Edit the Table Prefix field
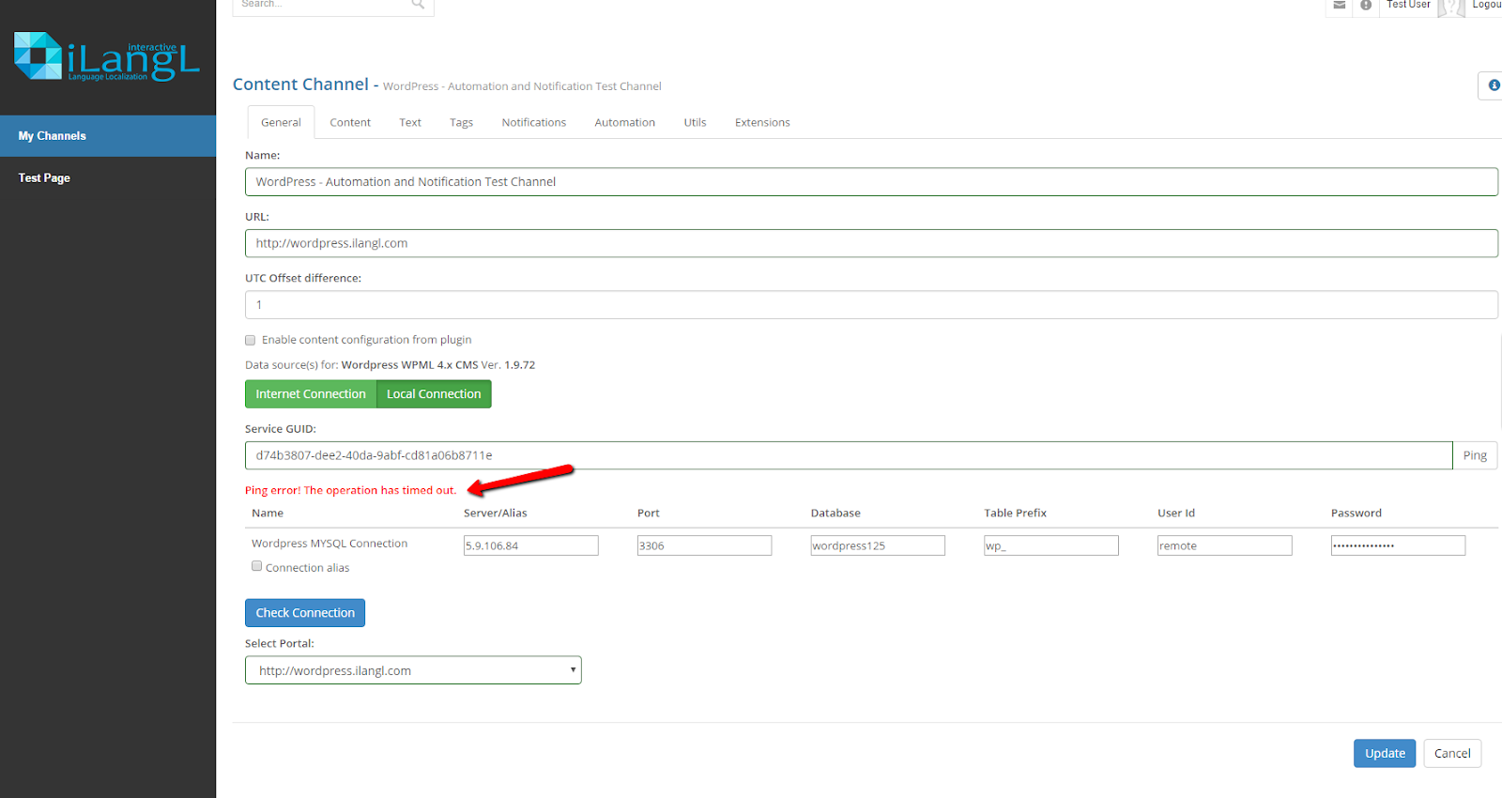 pyautogui.click(x=1051, y=545)
